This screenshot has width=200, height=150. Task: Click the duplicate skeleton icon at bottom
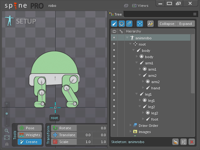(175, 142)
